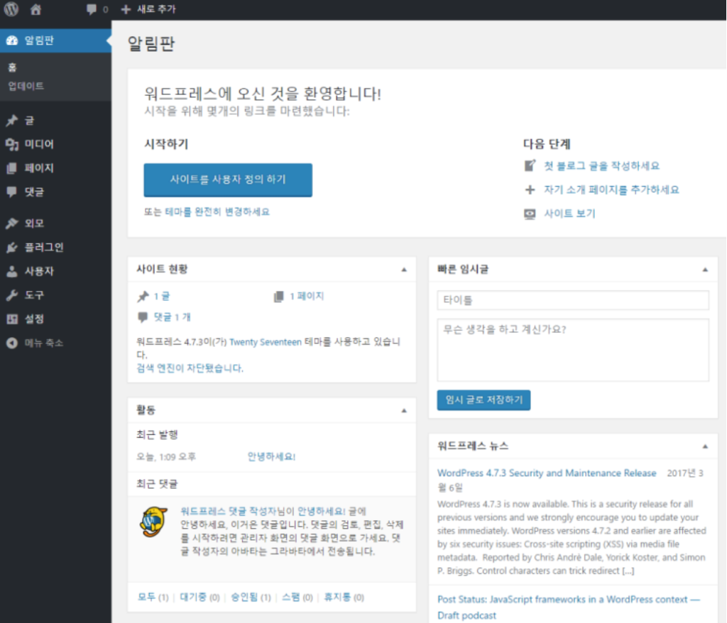Open the 테마를 완전히 변경하세요 link
The width and height of the screenshot is (727, 623).
click(217, 212)
